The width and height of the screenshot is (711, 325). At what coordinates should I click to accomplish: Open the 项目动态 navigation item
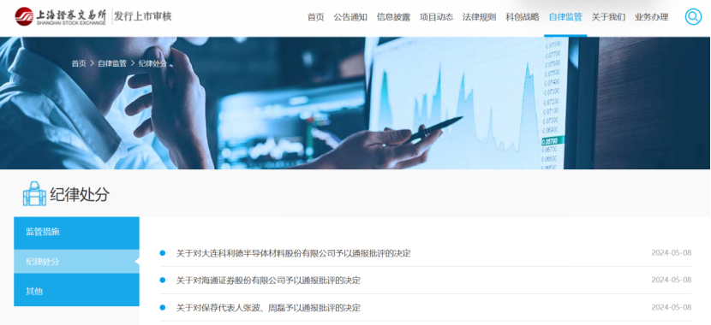tap(436, 17)
